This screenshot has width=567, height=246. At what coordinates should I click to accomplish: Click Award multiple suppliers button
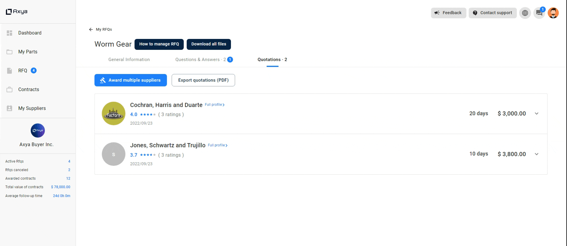tap(131, 80)
